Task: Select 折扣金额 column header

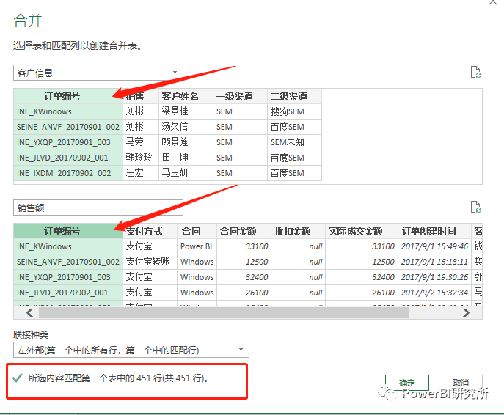Action: click(299, 231)
